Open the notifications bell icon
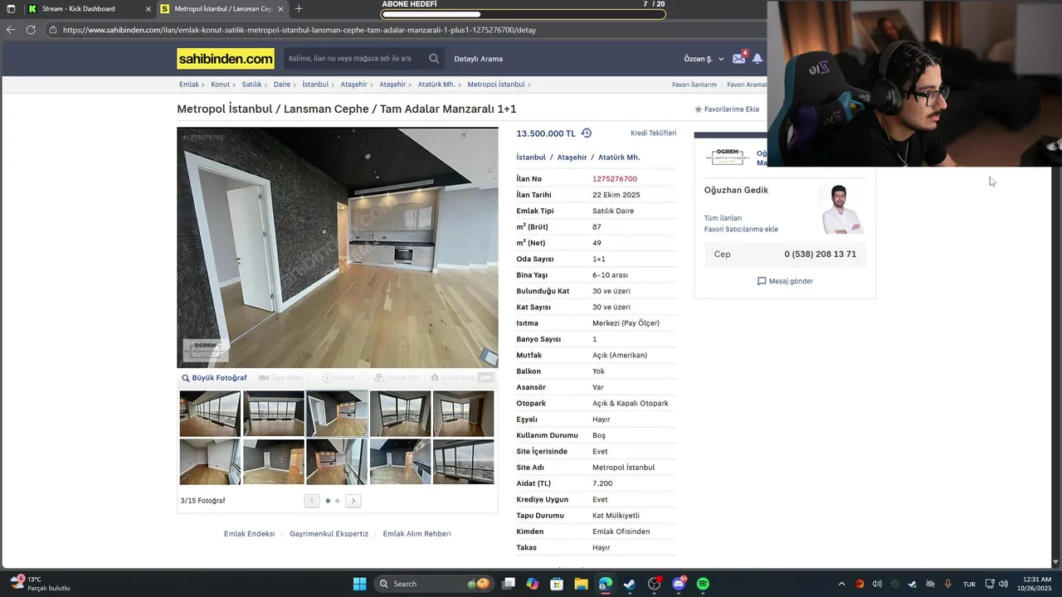This screenshot has width=1062, height=597. coord(758,59)
